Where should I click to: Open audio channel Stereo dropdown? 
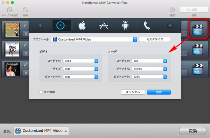point(149,69)
